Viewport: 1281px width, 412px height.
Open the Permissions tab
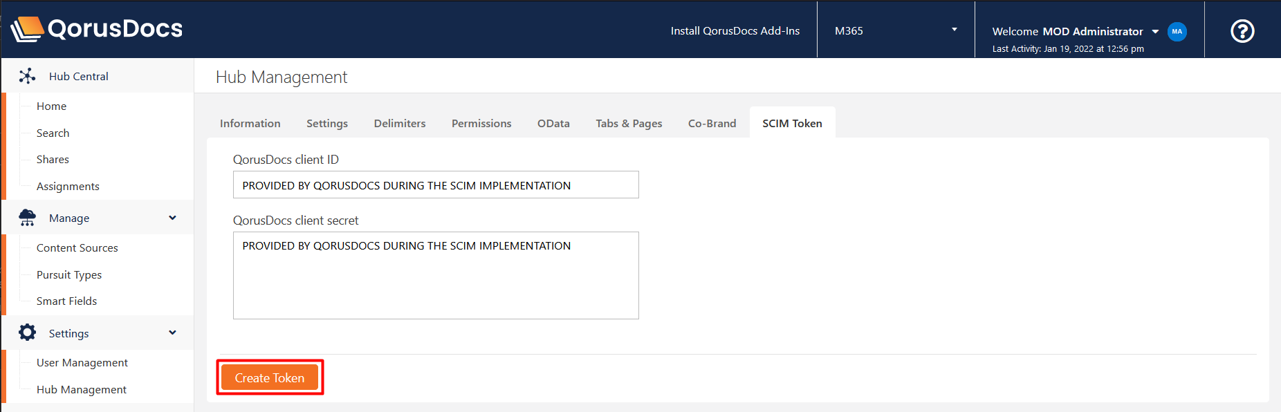tap(481, 123)
